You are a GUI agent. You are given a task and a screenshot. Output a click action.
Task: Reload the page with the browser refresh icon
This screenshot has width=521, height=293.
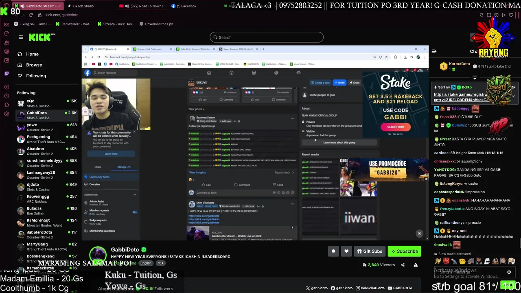click(x=31, y=15)
